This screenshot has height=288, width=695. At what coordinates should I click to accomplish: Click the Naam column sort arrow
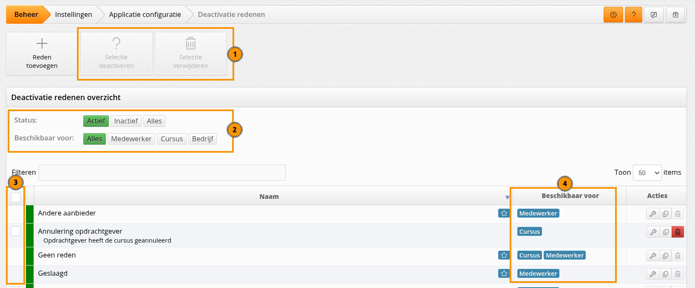tap(507, 197)
